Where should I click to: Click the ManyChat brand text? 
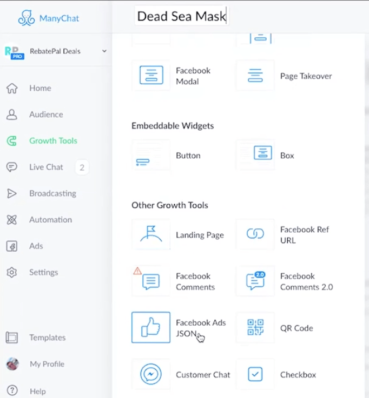tap(59, 18)
